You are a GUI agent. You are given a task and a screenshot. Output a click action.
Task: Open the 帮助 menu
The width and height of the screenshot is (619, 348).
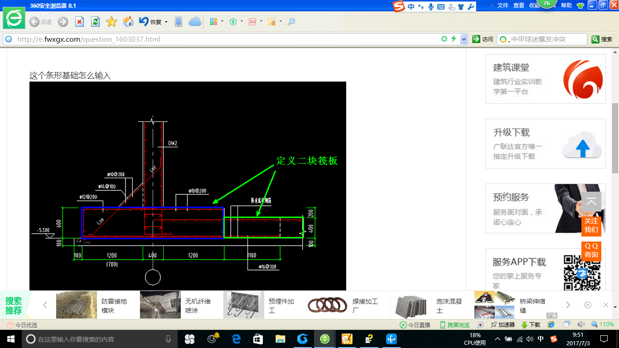(566, 5)
